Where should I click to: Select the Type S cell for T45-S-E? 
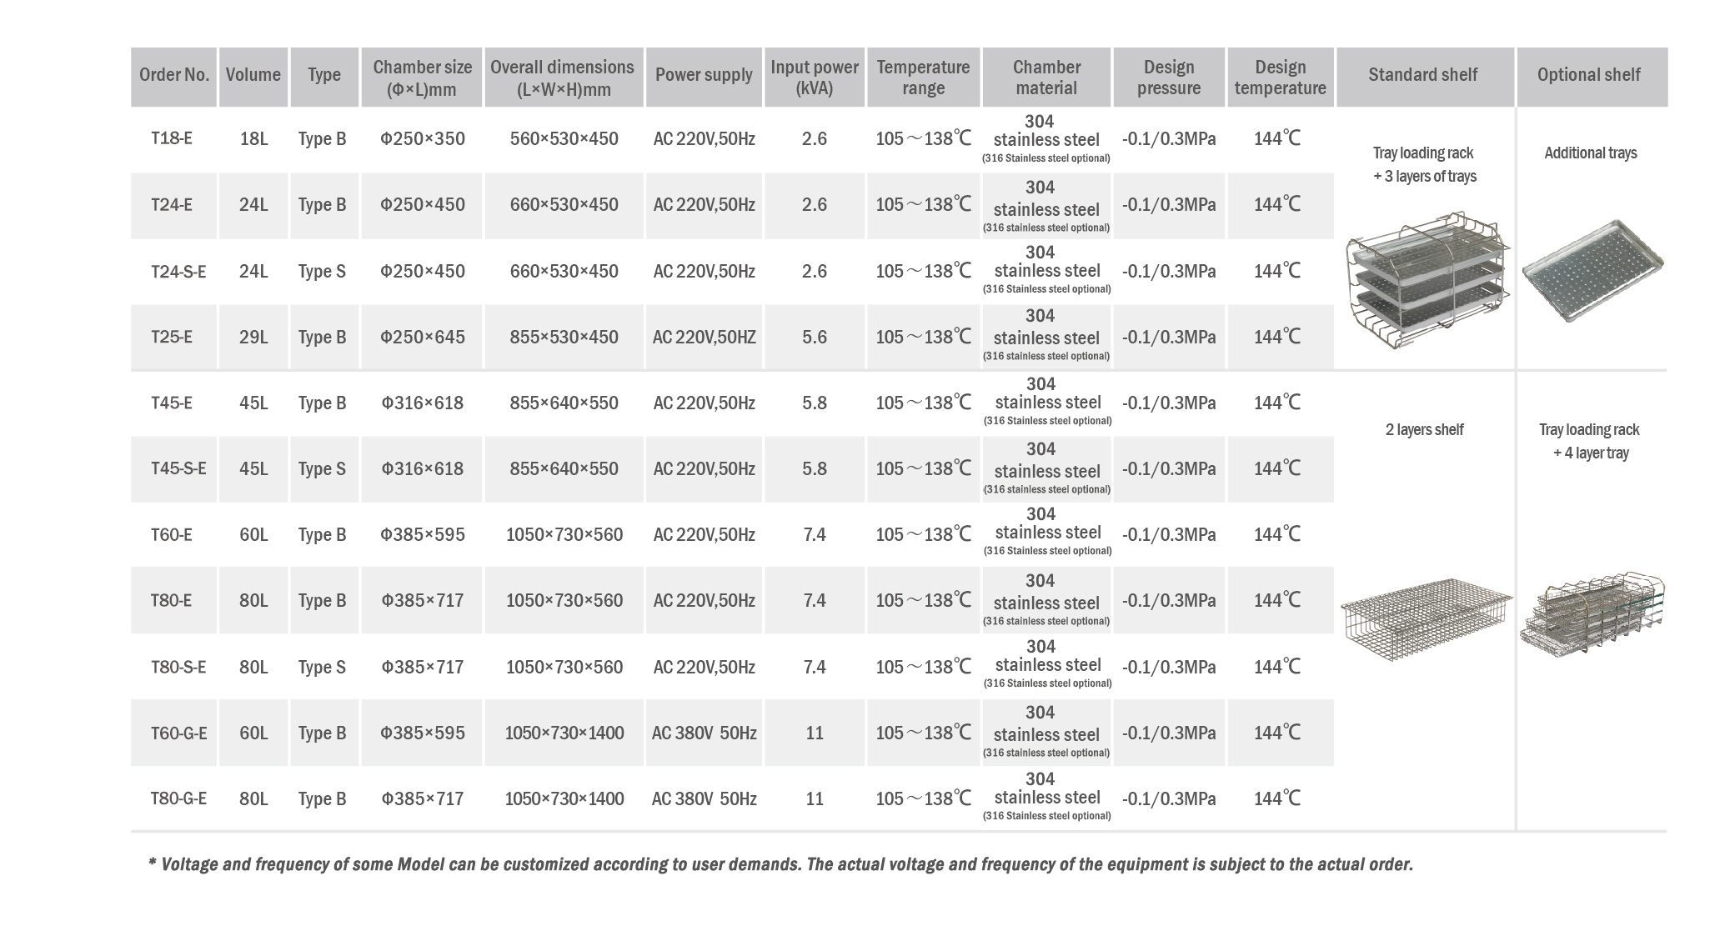(323, 469)
